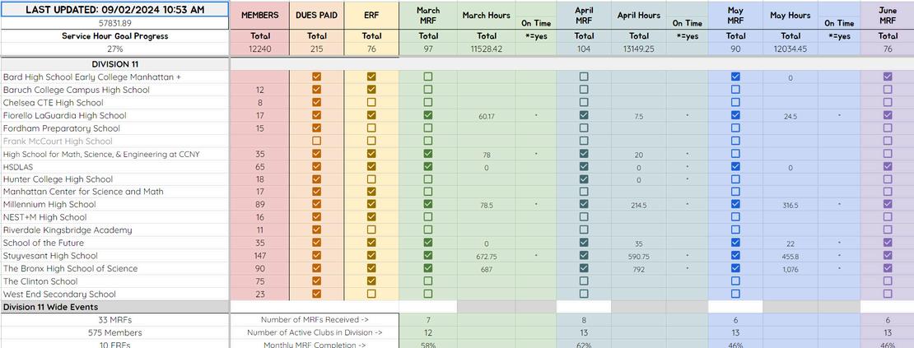The height and width of the screenshot is (348, 914).
Task: Uncheck ERF for The Clinton School
Action: (x=371, y=281)
